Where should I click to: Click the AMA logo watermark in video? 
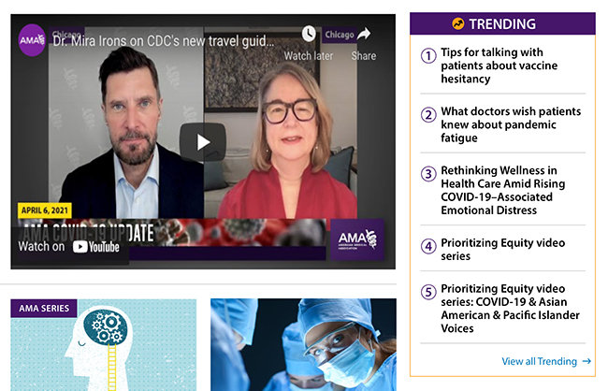tap(357, 239)
